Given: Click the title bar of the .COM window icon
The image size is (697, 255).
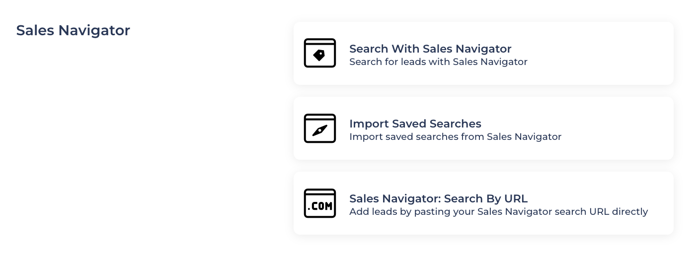Looking at the screenshot, I should tap(319, 192).
